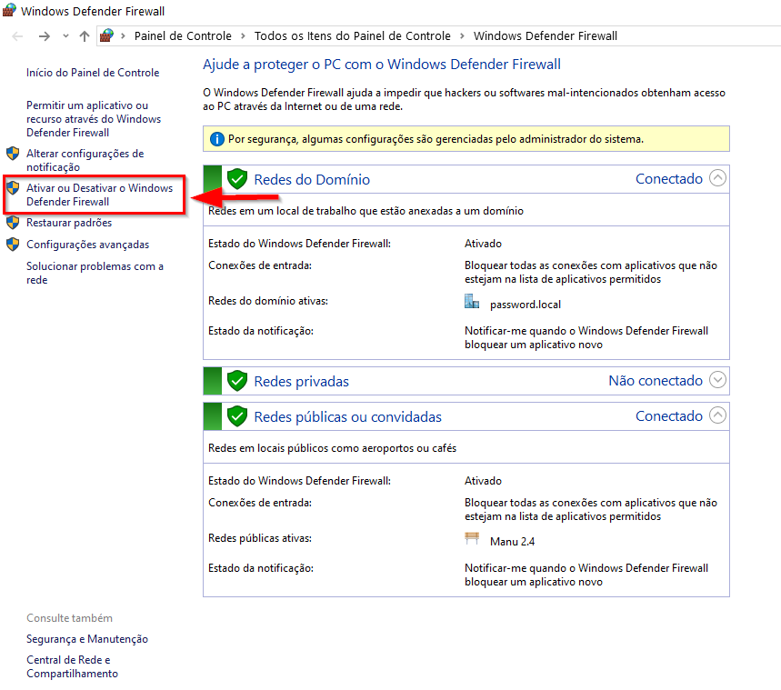
Task: Click Consulte também label
Action: [69, 618]
